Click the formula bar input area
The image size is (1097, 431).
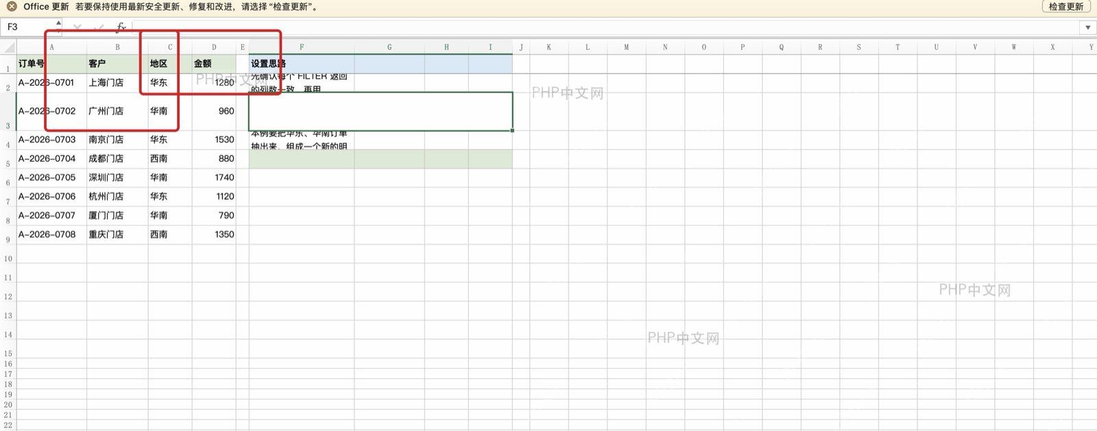pyautogui.click(x=606, y=27)
